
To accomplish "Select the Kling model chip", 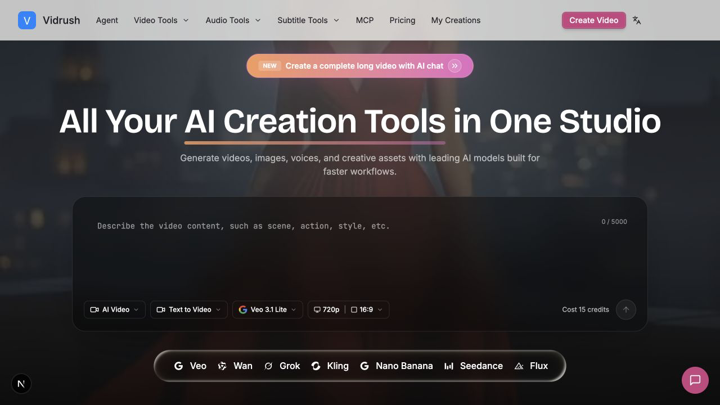I will [x=330, y=366].
